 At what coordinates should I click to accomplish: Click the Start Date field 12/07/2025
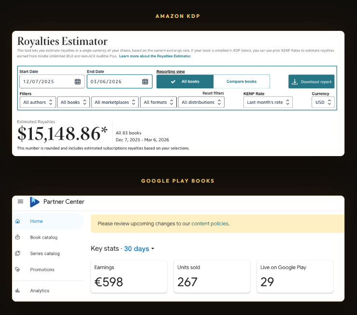point(52,82)
